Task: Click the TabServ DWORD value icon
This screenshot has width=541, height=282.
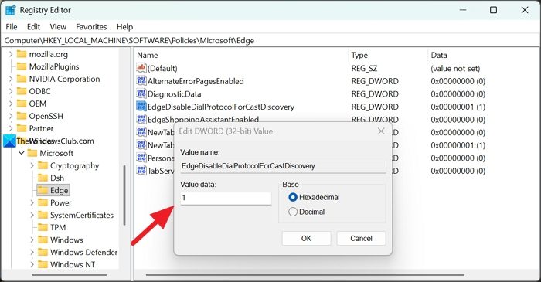Action: pos(141,171)
